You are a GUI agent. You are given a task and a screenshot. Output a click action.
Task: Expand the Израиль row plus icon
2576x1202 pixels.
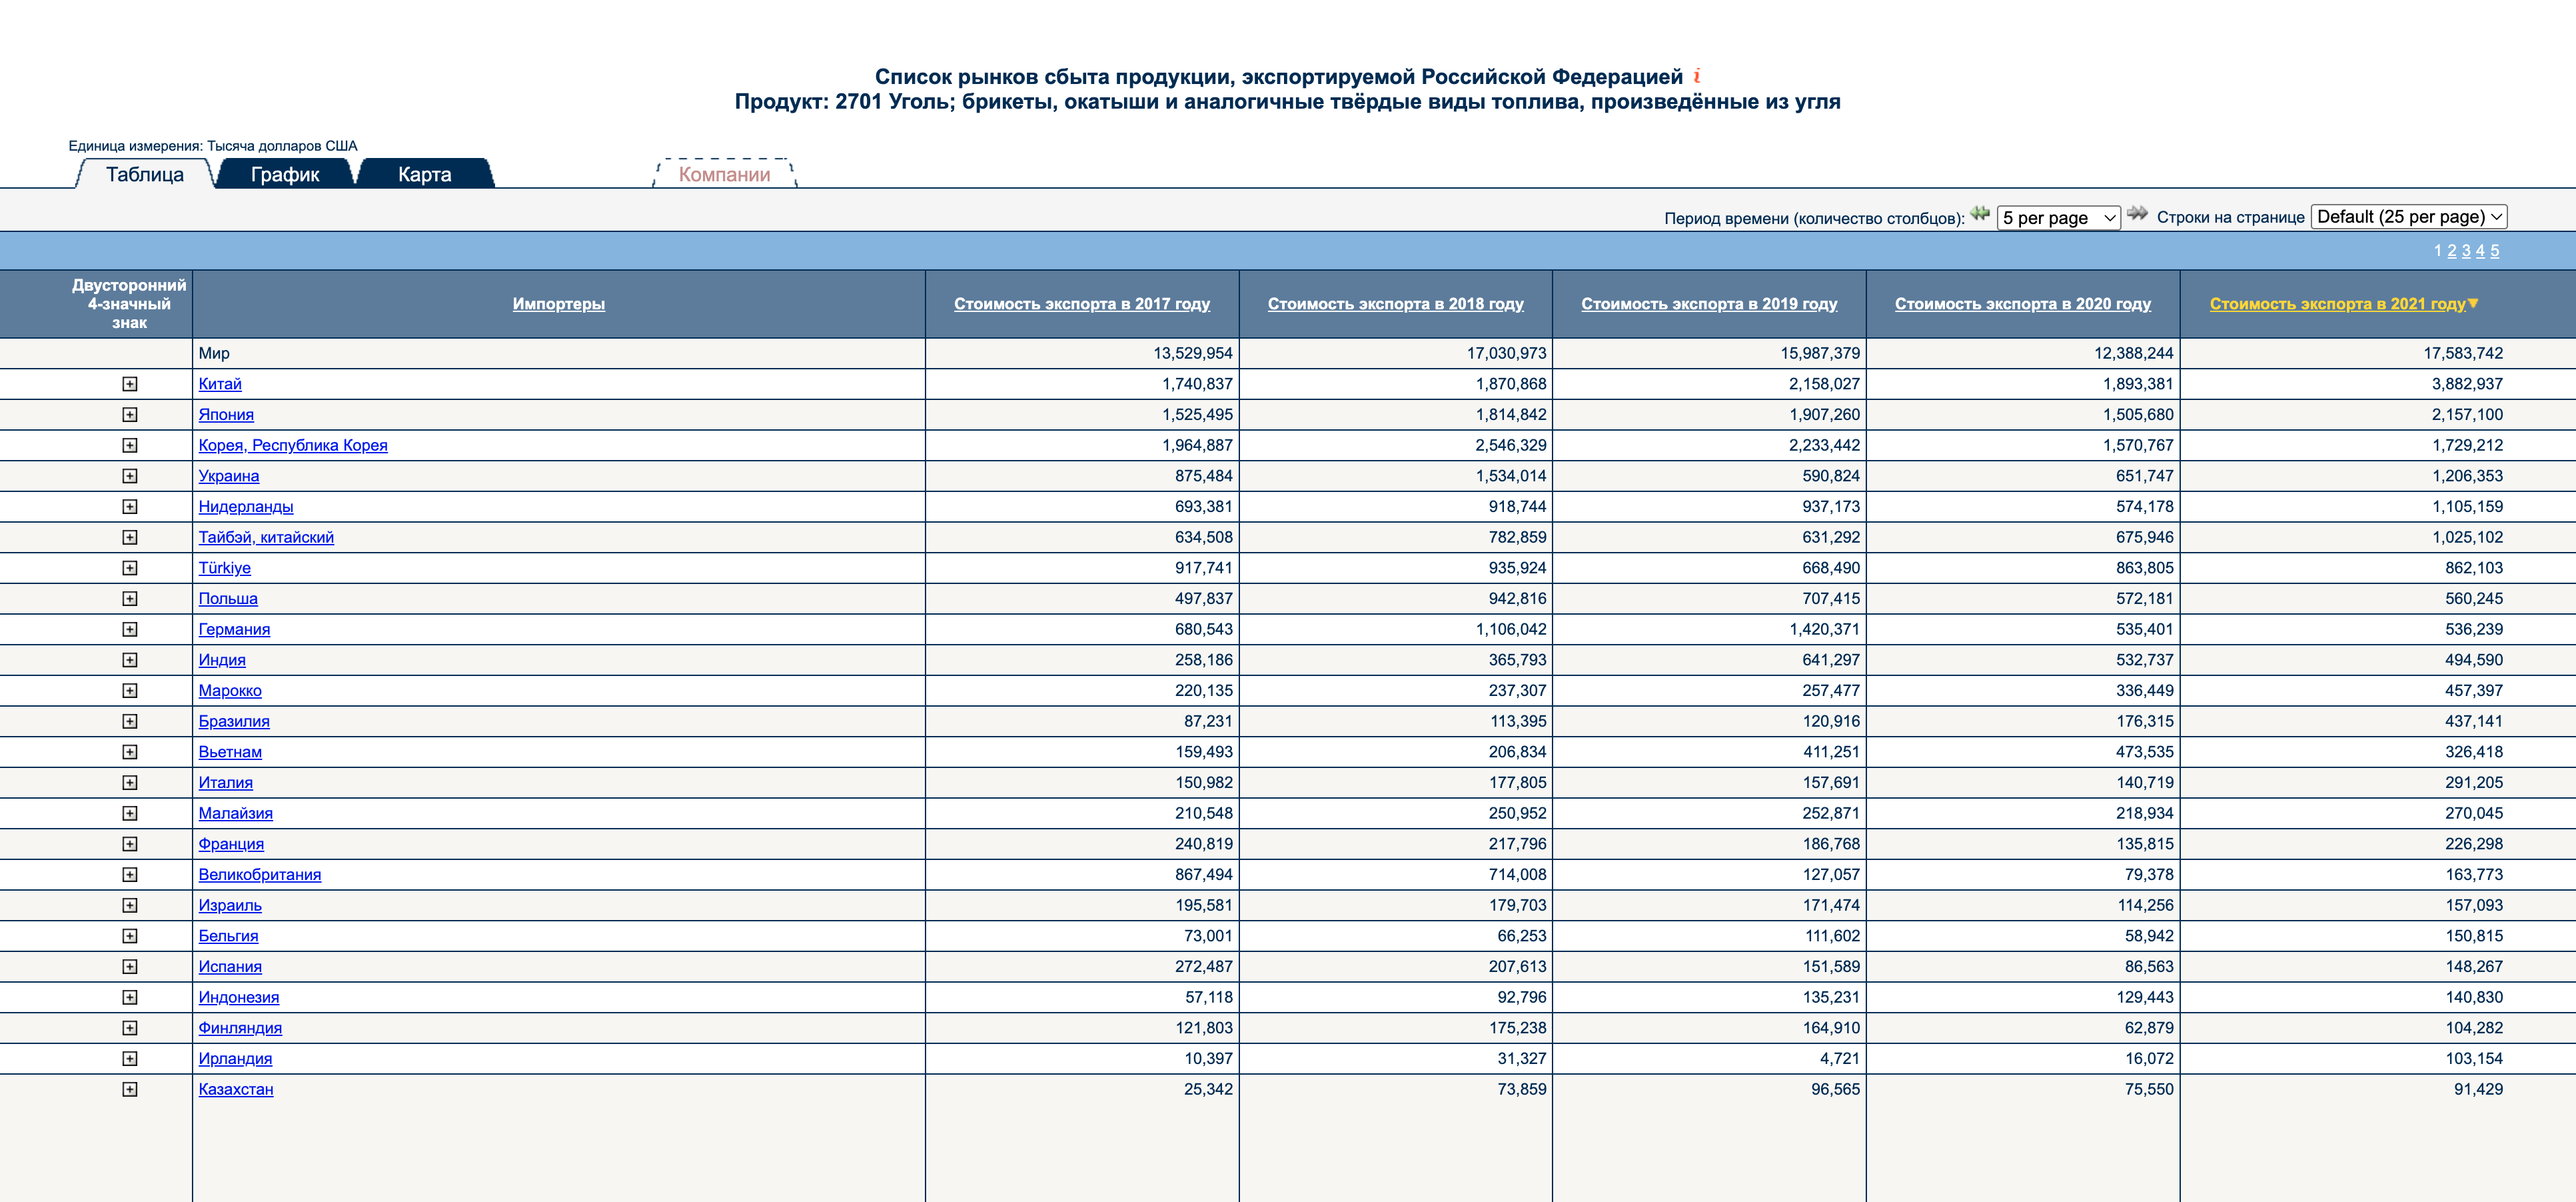coord(130,906)
